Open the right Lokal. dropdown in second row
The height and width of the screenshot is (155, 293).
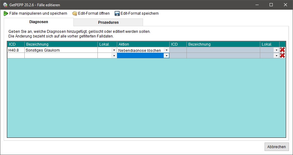pyautogui.click(x=276, y=55)
